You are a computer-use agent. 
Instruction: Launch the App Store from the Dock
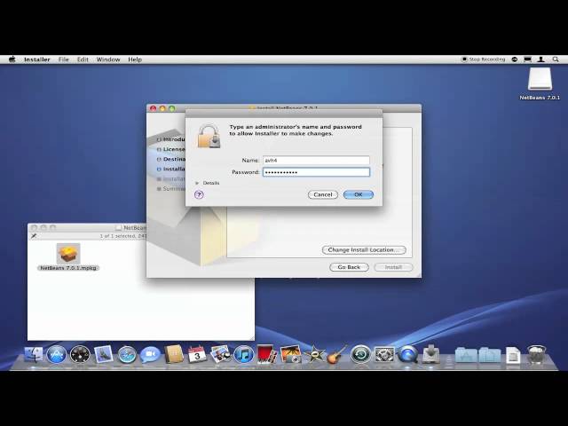[x=57, y=354]
